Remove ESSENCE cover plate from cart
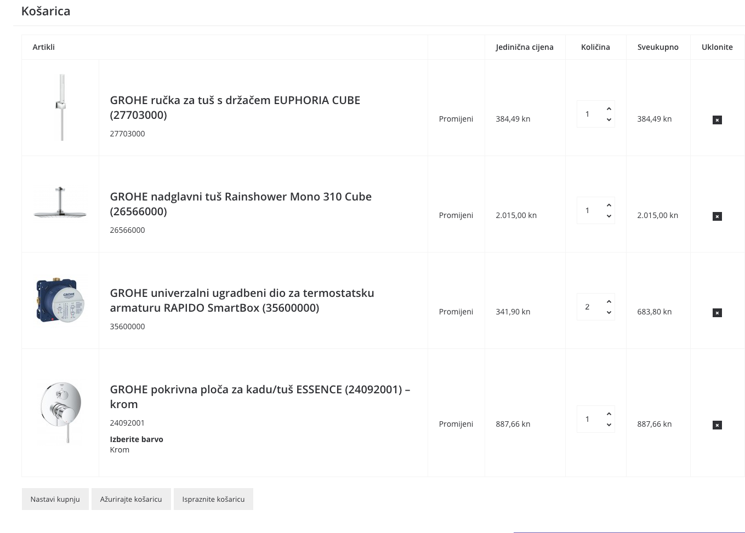Image resolution: width=745 pixels, height=533 pixels. coord(717,425)
